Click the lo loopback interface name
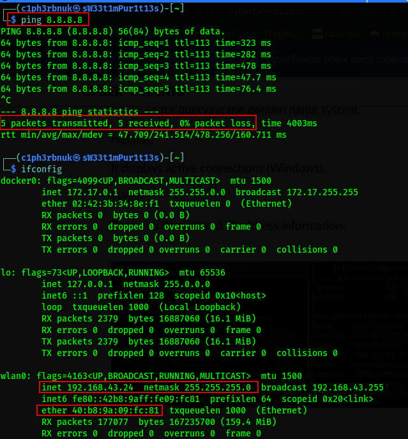408x439 pixels. [6, 272]
